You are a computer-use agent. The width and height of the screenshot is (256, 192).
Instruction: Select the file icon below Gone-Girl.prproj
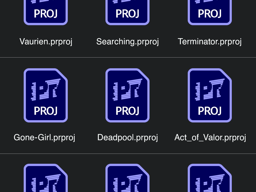point(46,178)
